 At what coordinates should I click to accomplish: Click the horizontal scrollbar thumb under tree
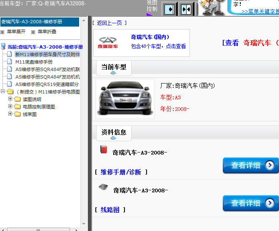(38, 230)
